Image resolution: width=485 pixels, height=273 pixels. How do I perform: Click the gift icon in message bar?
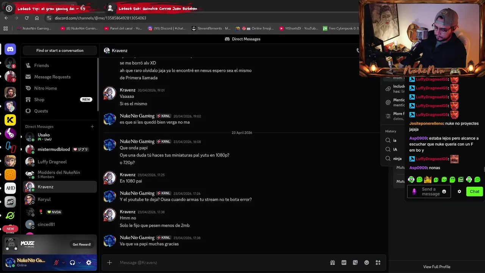click(332, 262)
